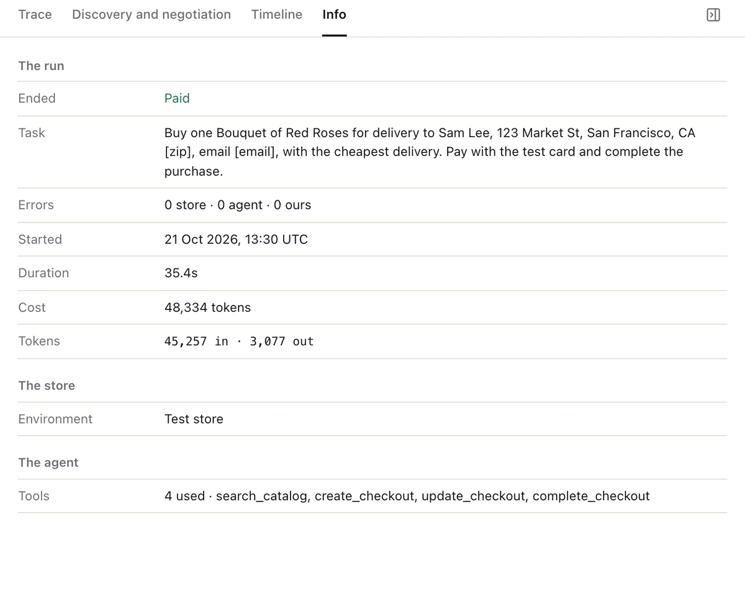Screen dimensions: 745x597
Task: Click '0 store · 0 agent · 0 ours'
Action: point(238,205)
